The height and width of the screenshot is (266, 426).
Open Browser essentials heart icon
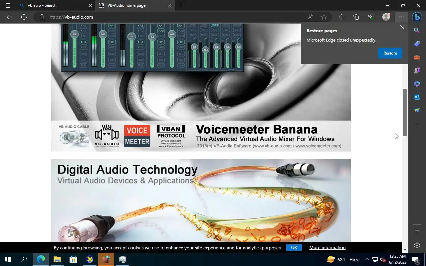(371, 17)
